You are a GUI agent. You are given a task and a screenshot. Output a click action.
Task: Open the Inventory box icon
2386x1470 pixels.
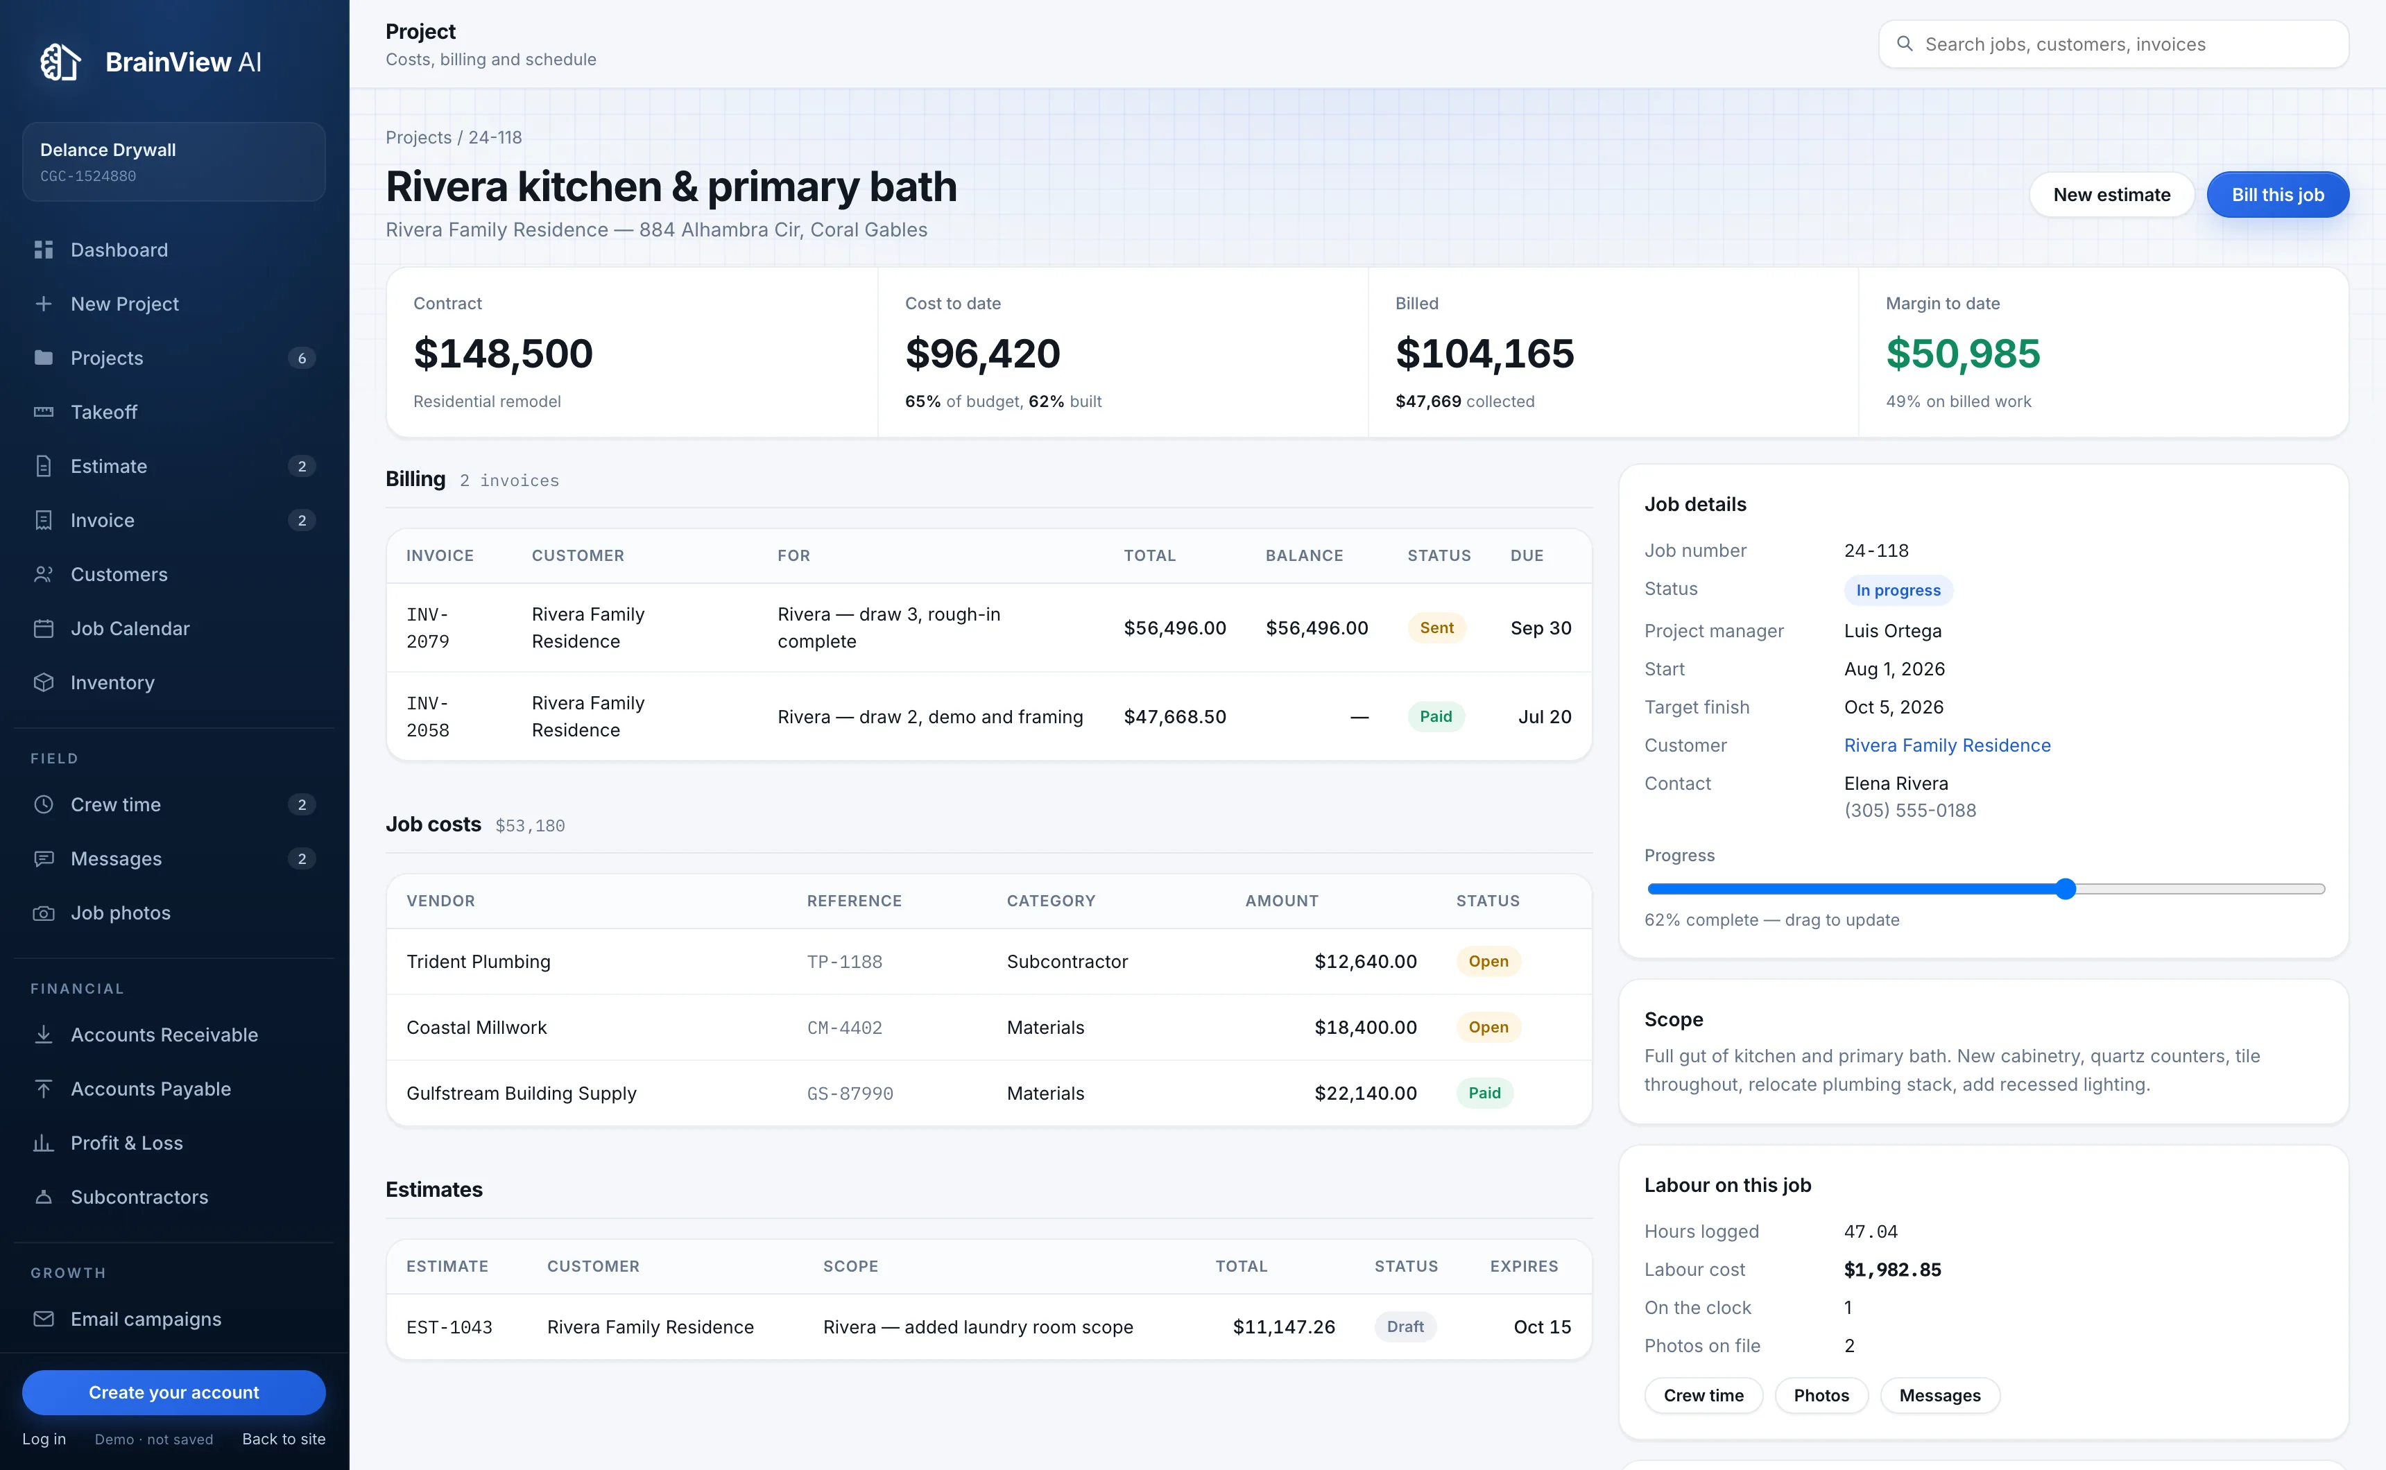[x=44, y=682]
